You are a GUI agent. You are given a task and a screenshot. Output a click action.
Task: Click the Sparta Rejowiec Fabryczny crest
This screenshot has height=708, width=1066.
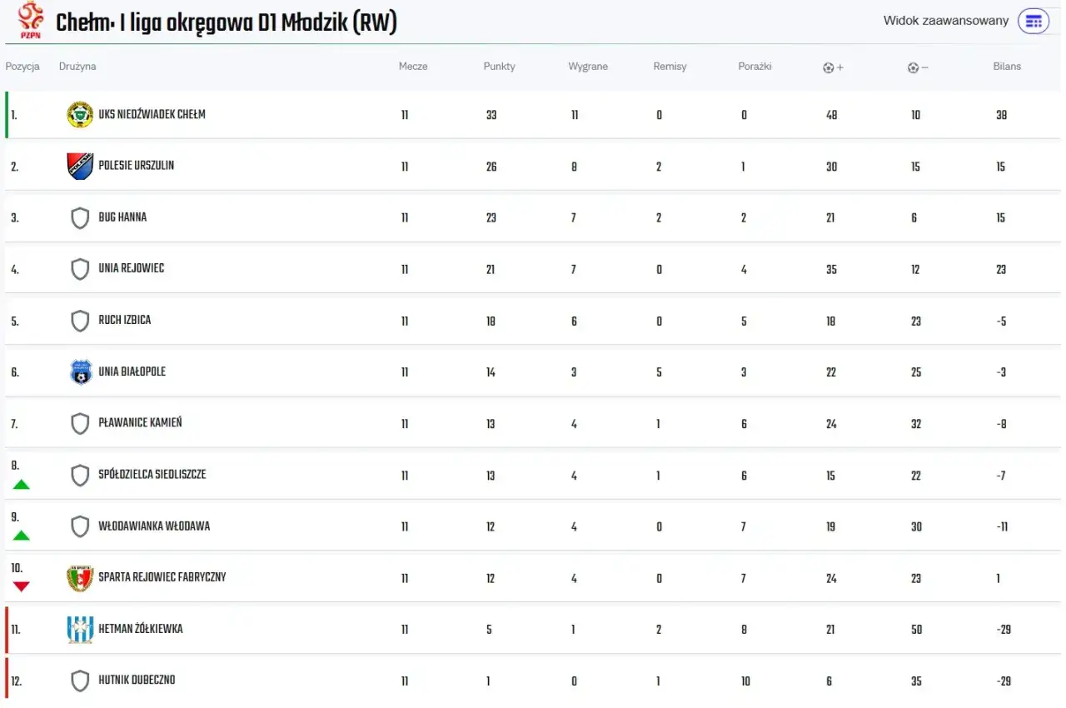pos(79,577)
